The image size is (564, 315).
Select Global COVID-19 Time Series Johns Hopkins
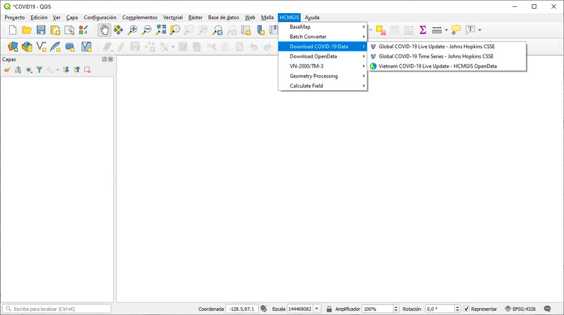point(447,56)
